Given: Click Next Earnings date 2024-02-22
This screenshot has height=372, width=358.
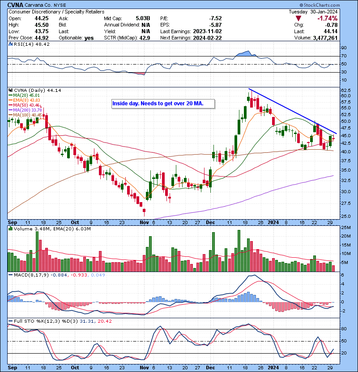Looking at the screenshot, I should click(x=207, y=38).
